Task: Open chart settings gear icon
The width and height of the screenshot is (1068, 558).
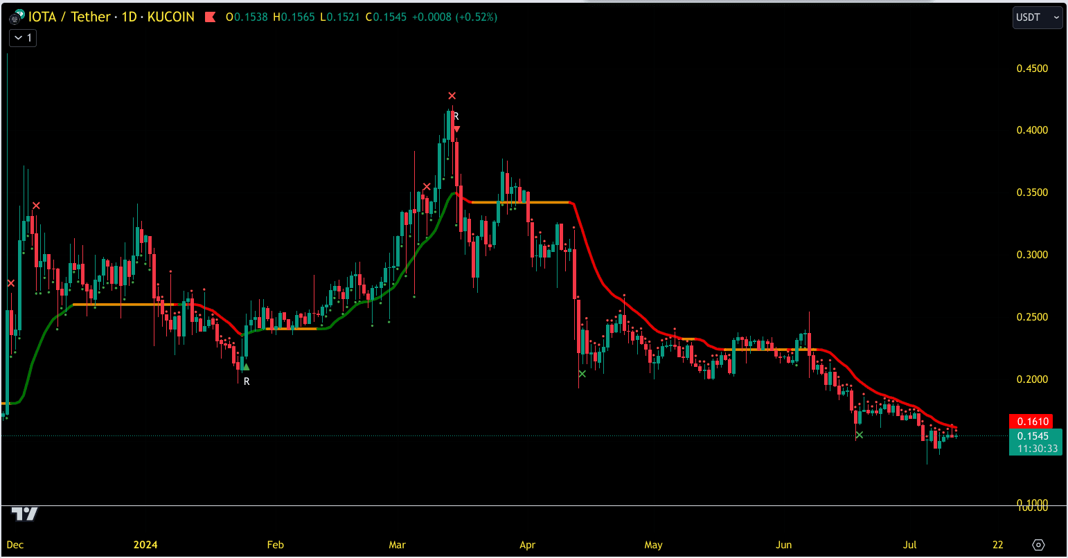Action: [1038, 545]
